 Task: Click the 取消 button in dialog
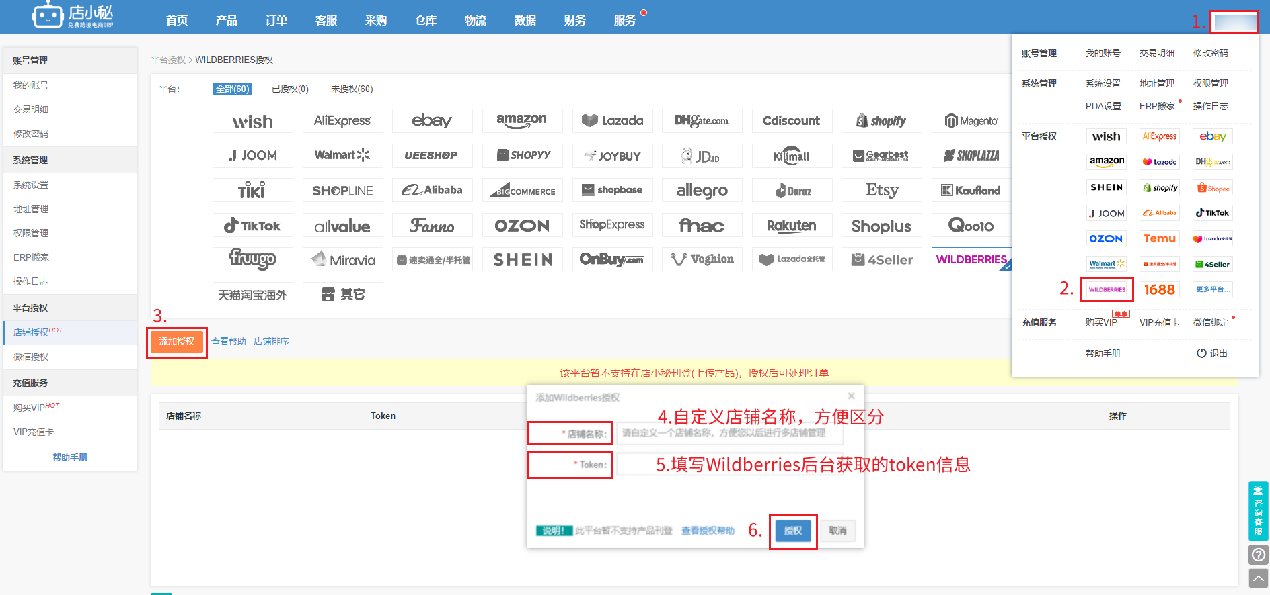(x=837, y=531)
